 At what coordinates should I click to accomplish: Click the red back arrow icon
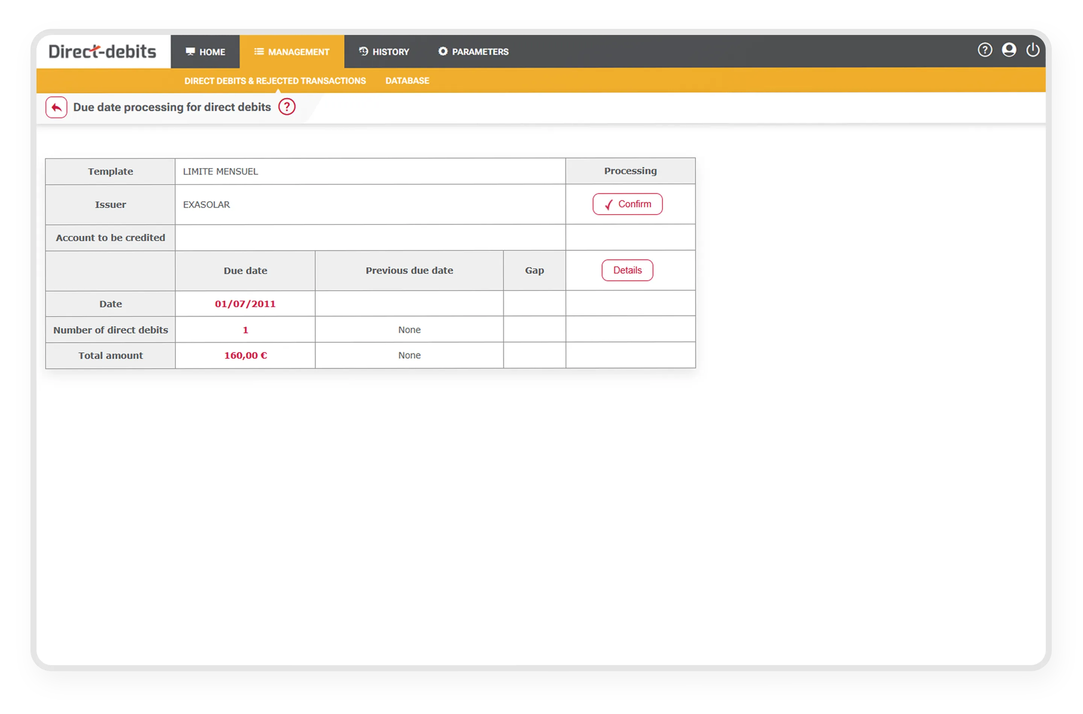tap(56, 107)
